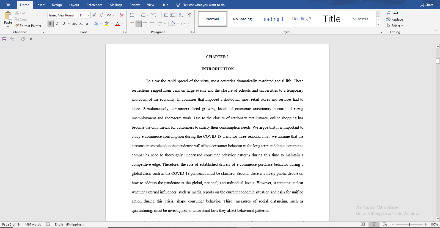Click the Share button
This screenshot has width=440, height=228.
click(427, 5)
